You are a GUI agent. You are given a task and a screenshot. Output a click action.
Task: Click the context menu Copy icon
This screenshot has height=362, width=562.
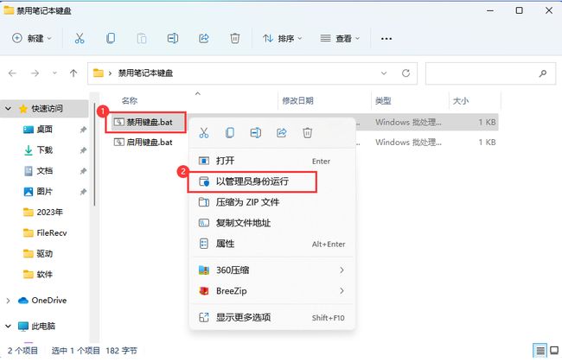[230, 133]
